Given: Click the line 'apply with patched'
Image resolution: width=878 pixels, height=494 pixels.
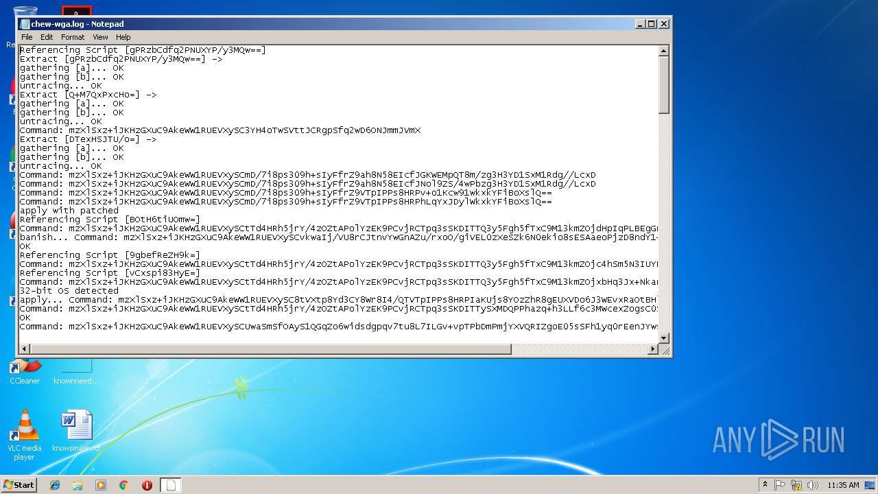Looking at the screenshot, I should point(69,211).
